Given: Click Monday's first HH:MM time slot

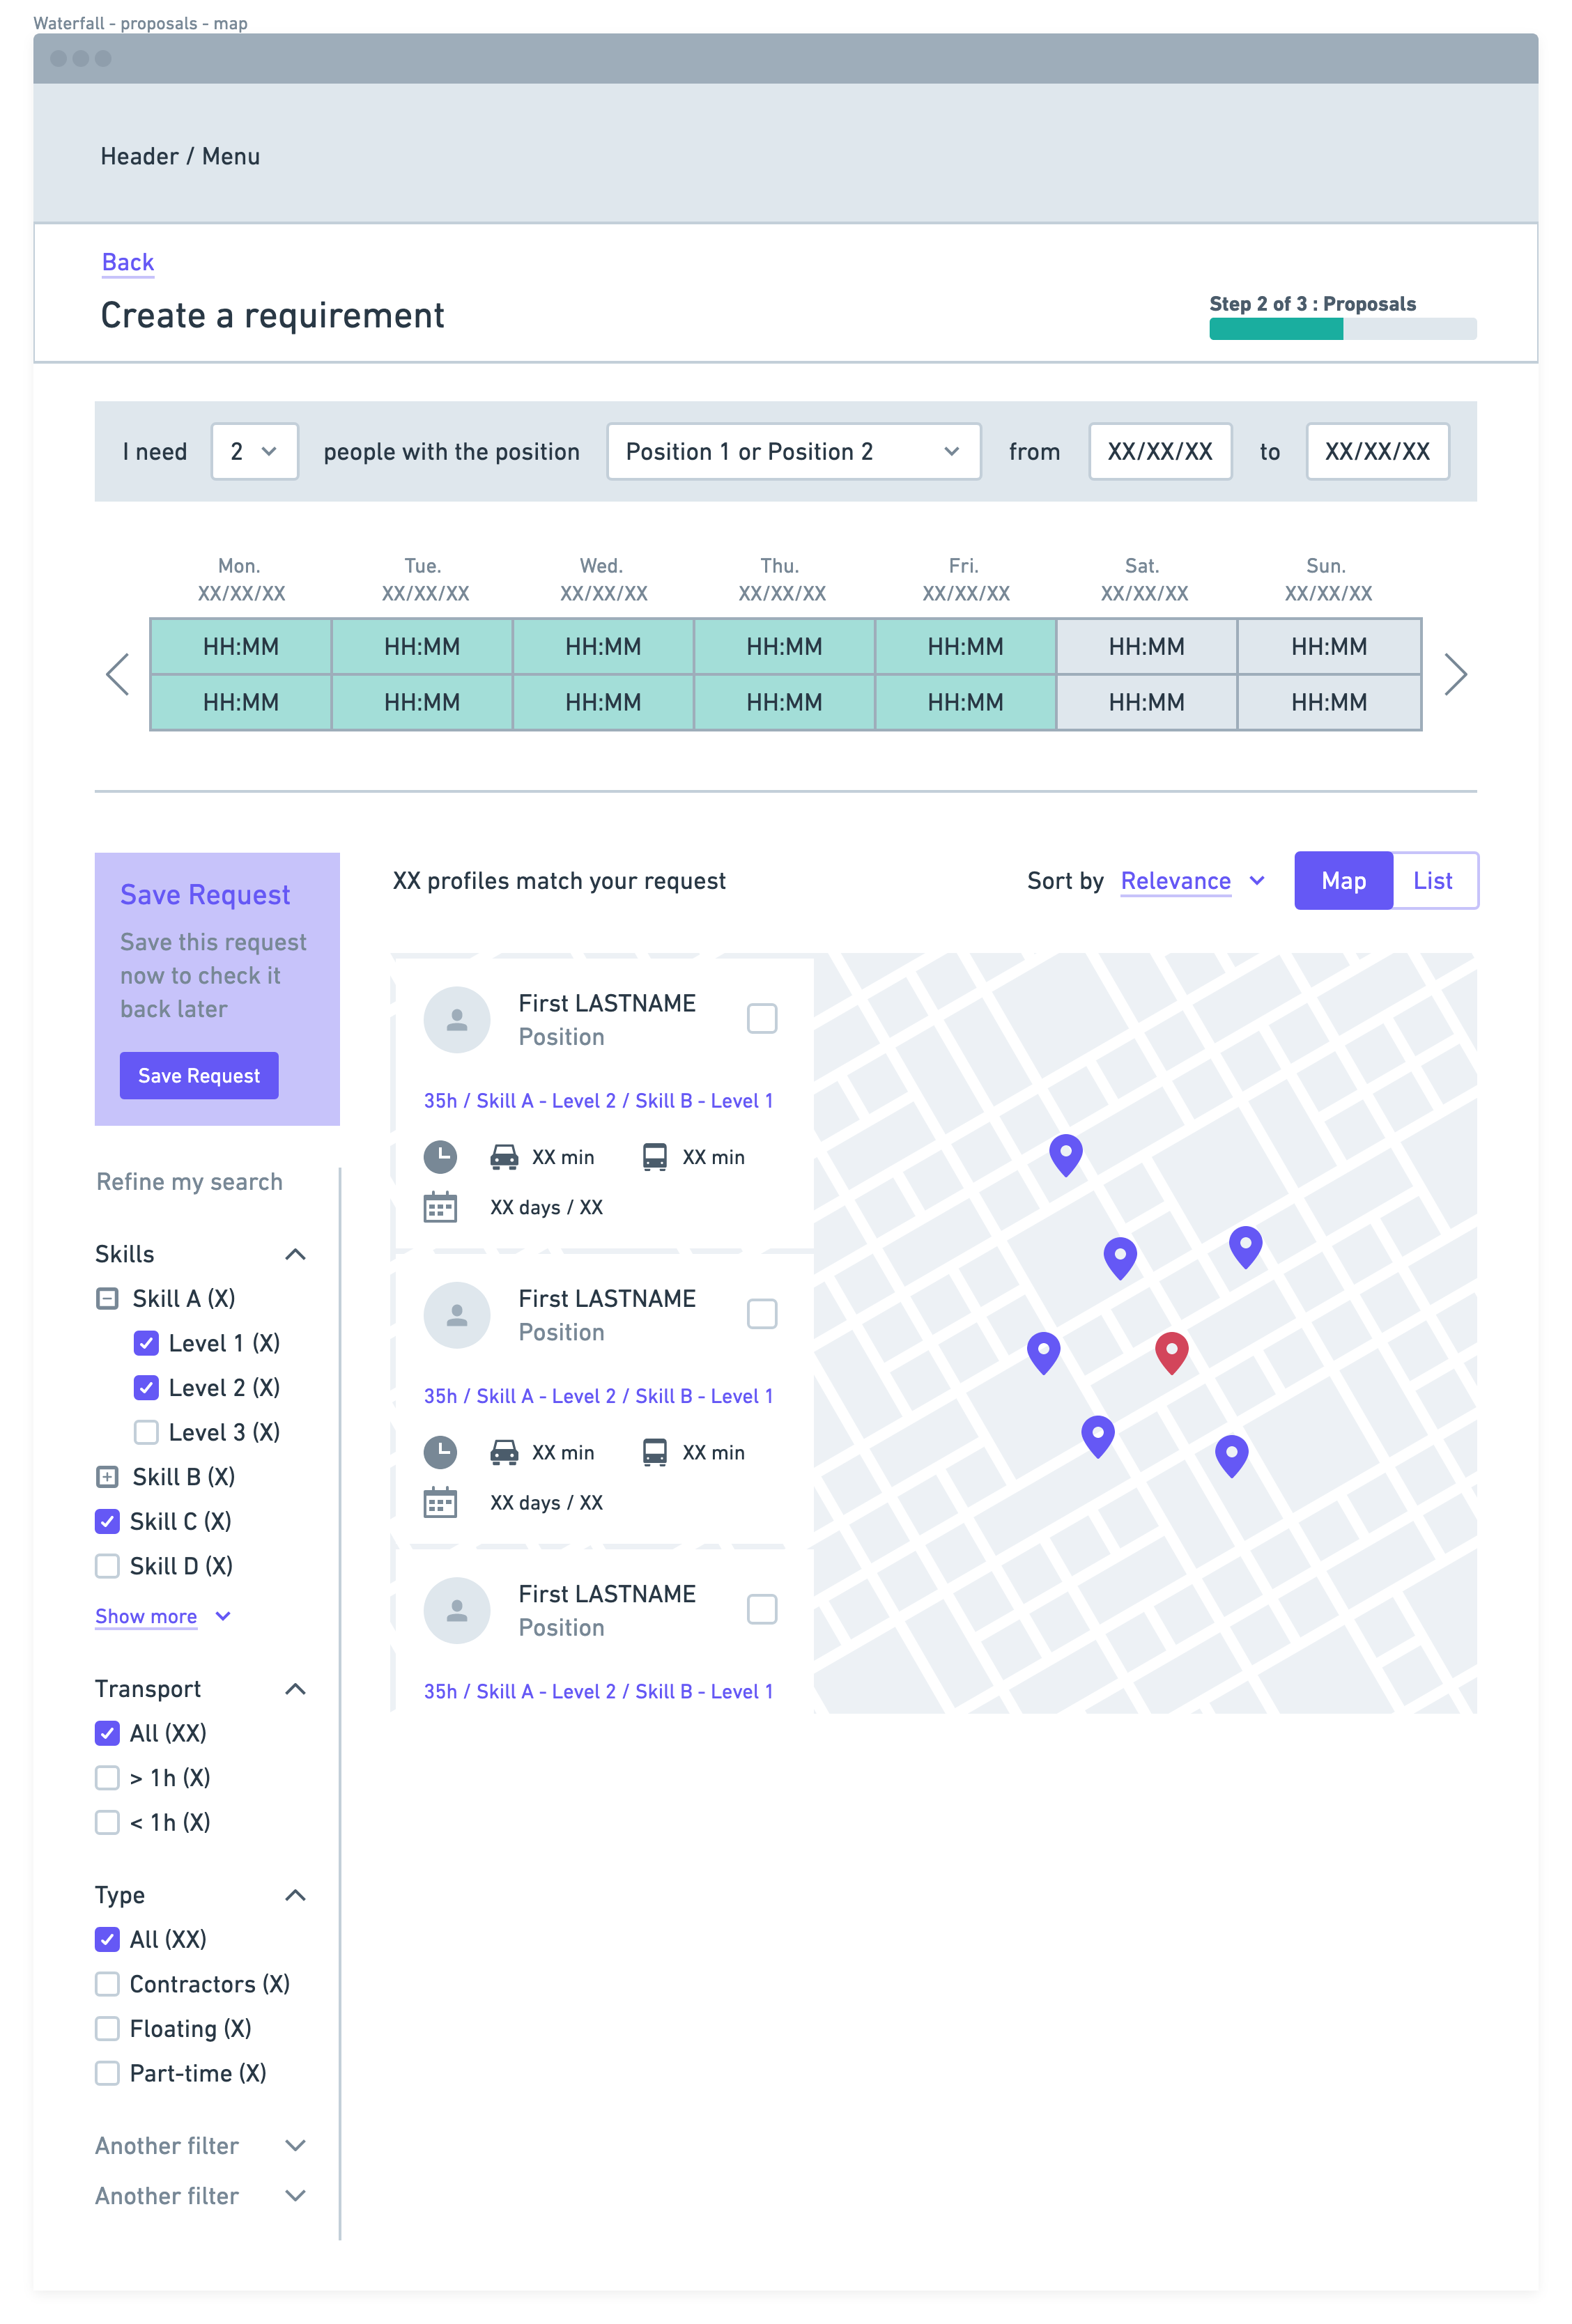Looking at the screenshot, I should tap(241, 647).
